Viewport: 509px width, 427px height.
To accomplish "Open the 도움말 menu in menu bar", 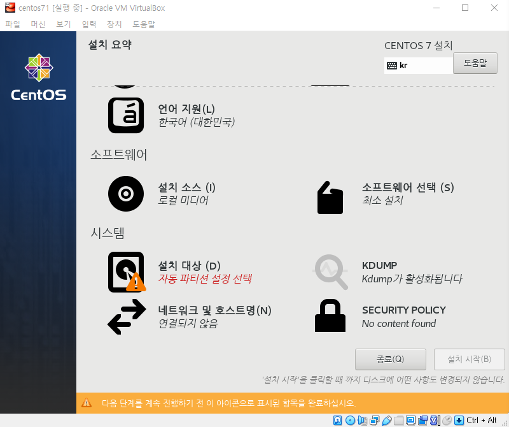I will [x=144, y=24].
